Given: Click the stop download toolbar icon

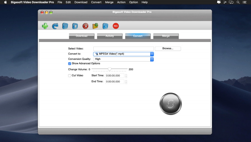Looking at the screenshot, I should (x=75, y=26).
